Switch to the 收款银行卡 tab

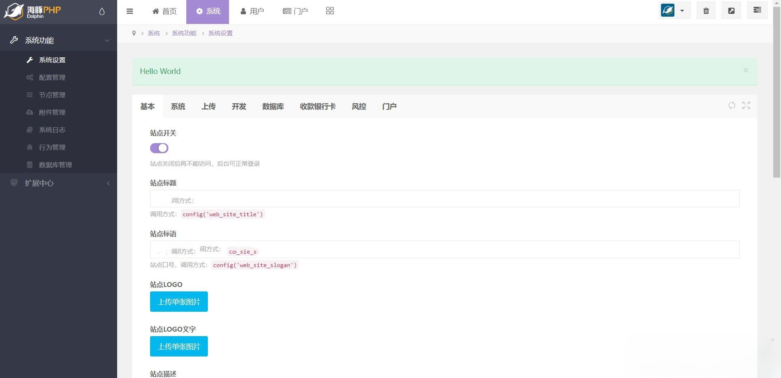pyautogui.click(x=318, y=106)
